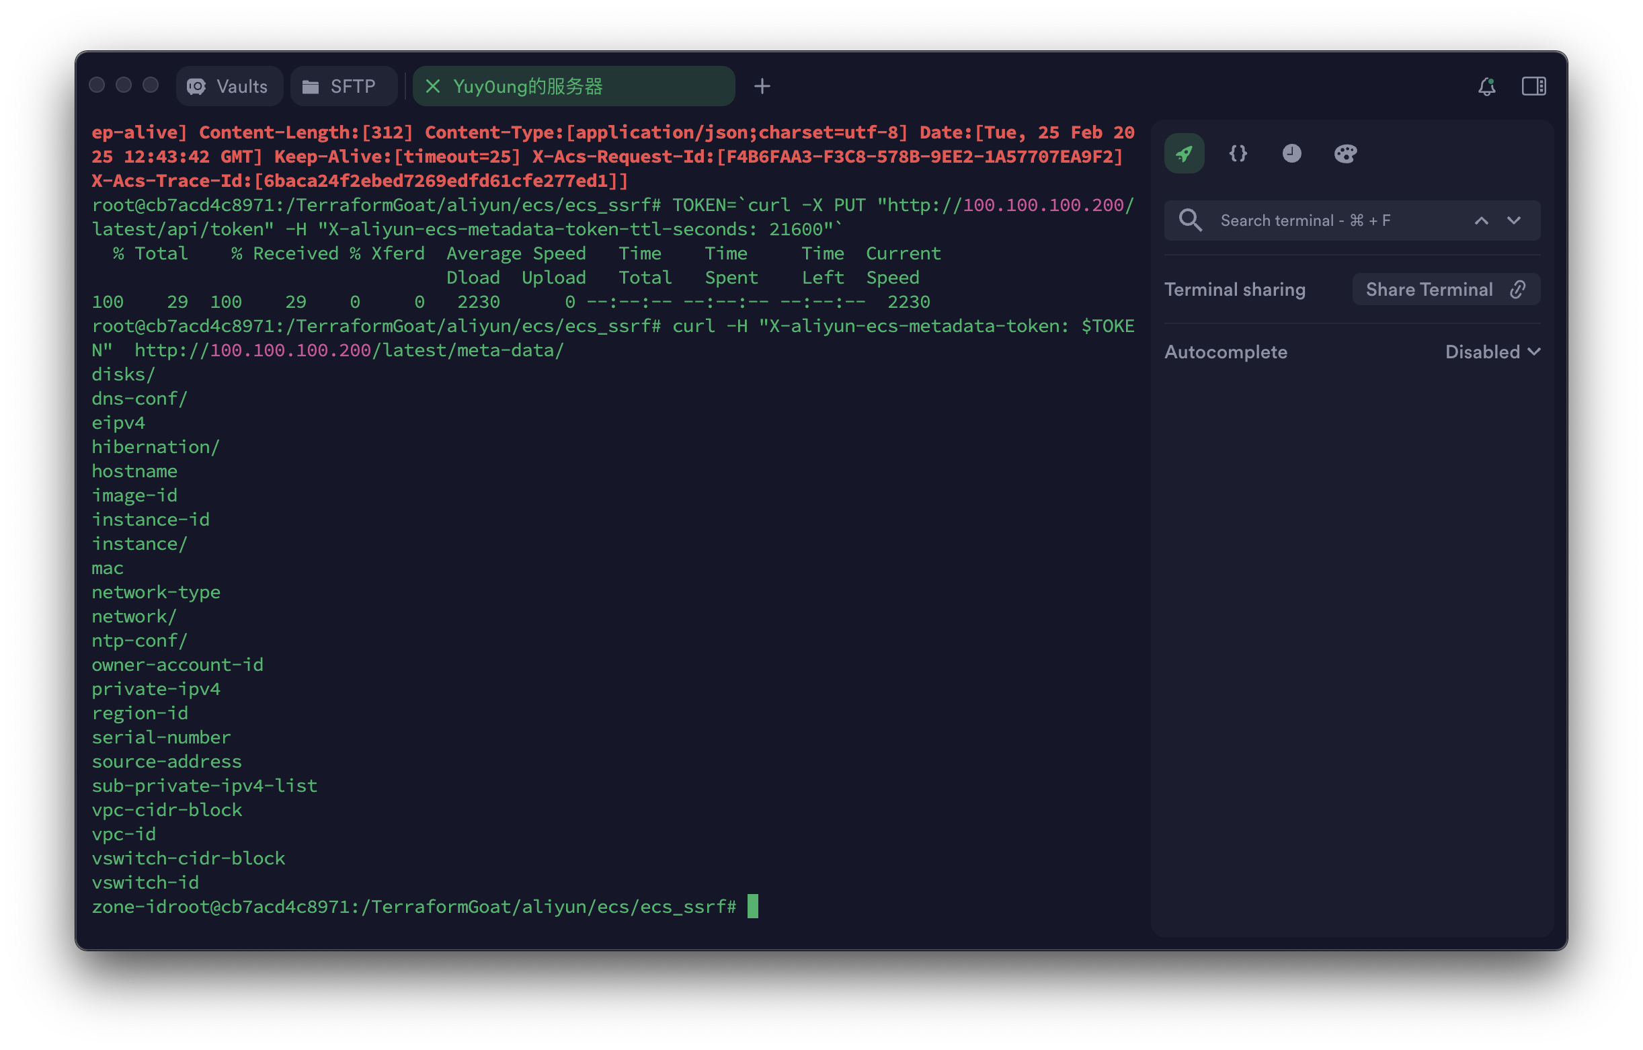Select the rocket quick actions icon
The height and width of the screenshot is (1050, 1643).
point(1184,153)
